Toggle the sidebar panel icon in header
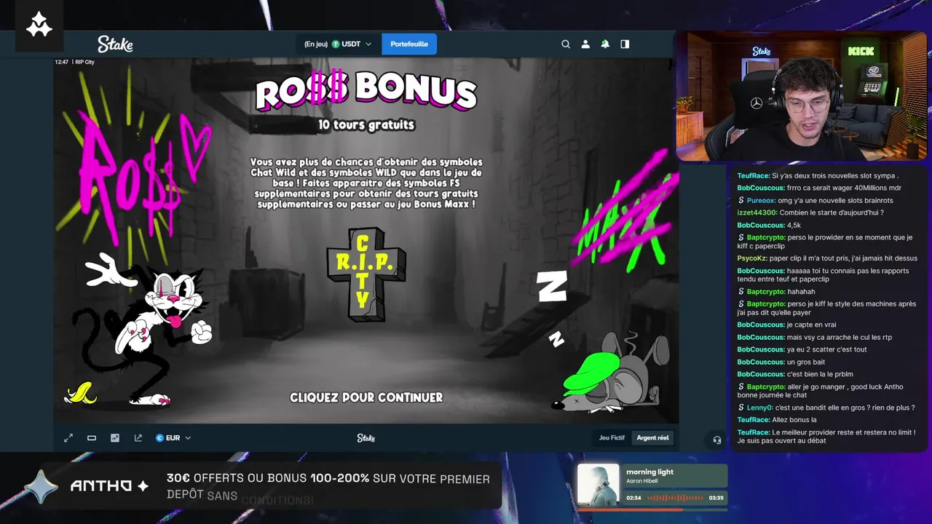The image size is (932, 524). click(625, 44)
